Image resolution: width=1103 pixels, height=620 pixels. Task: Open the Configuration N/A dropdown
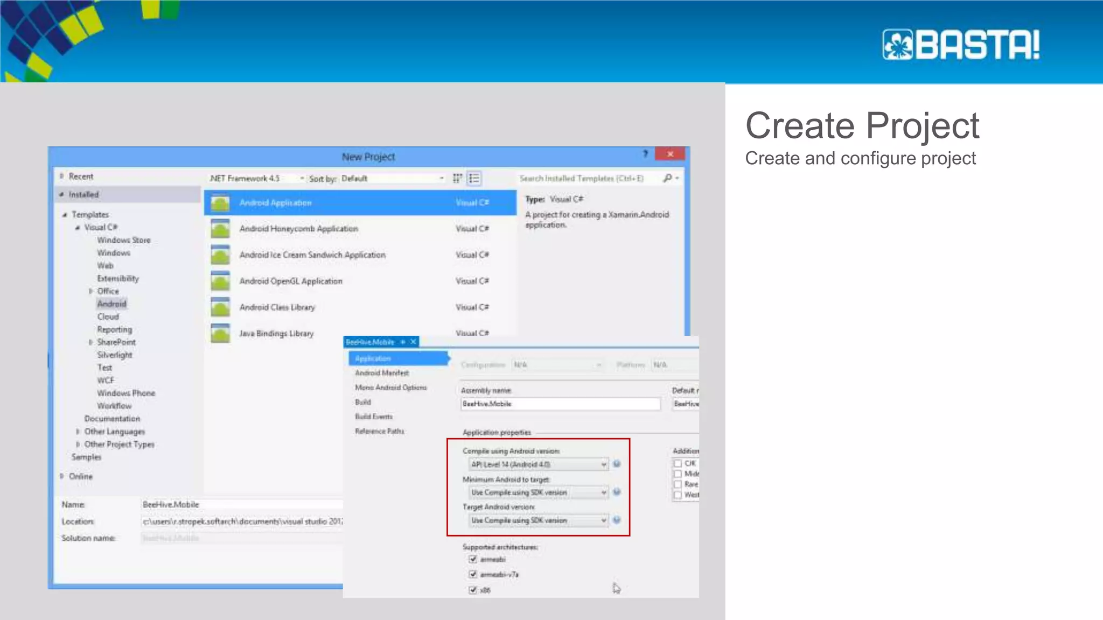click(x=557, y=365)
